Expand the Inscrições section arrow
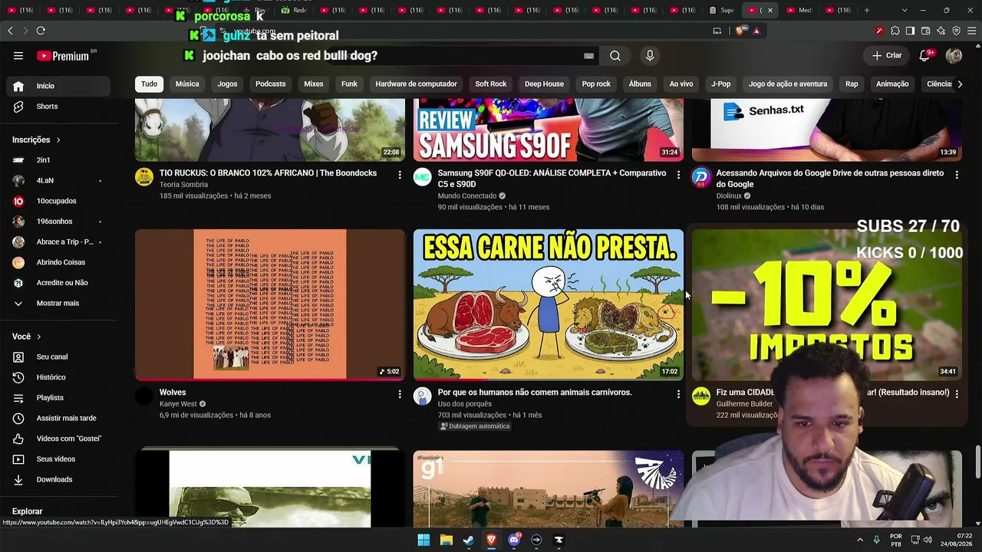Image resolution: width=982 pixels, height=552 pixels. [x=58, y=140]
